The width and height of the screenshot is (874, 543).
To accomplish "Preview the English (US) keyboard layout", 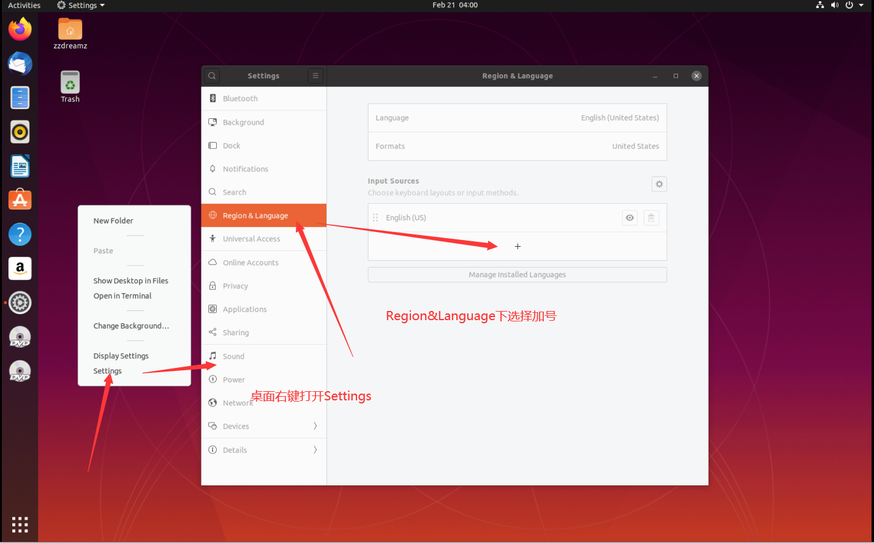I will tap(629, 217).
